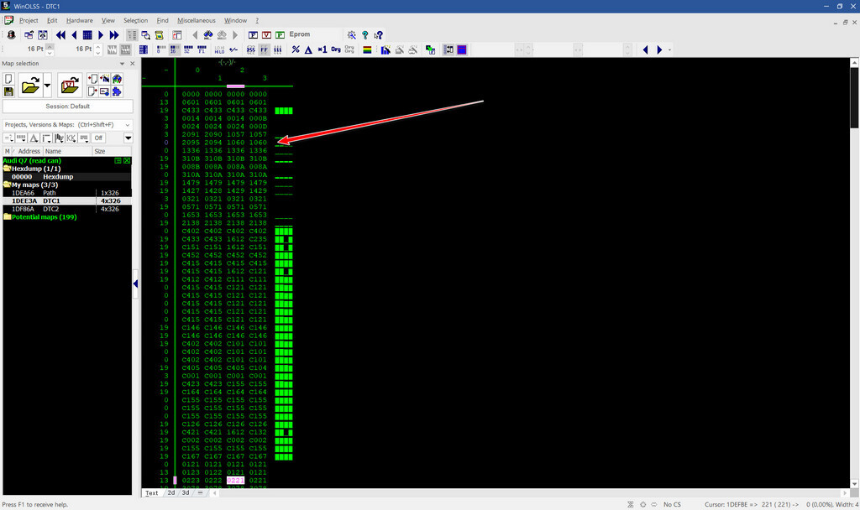Image resolution: width=860 pixels, height=510 pixels.
Task: Collapse side panel with blue left arrow
Action: (135, 284)
